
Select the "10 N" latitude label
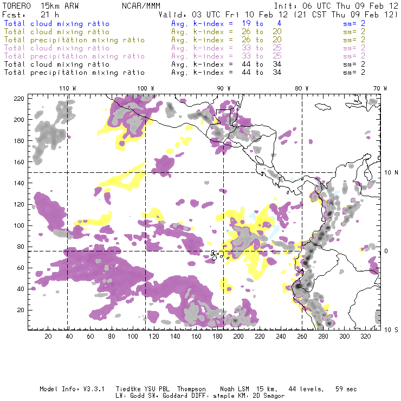point(391,173)
